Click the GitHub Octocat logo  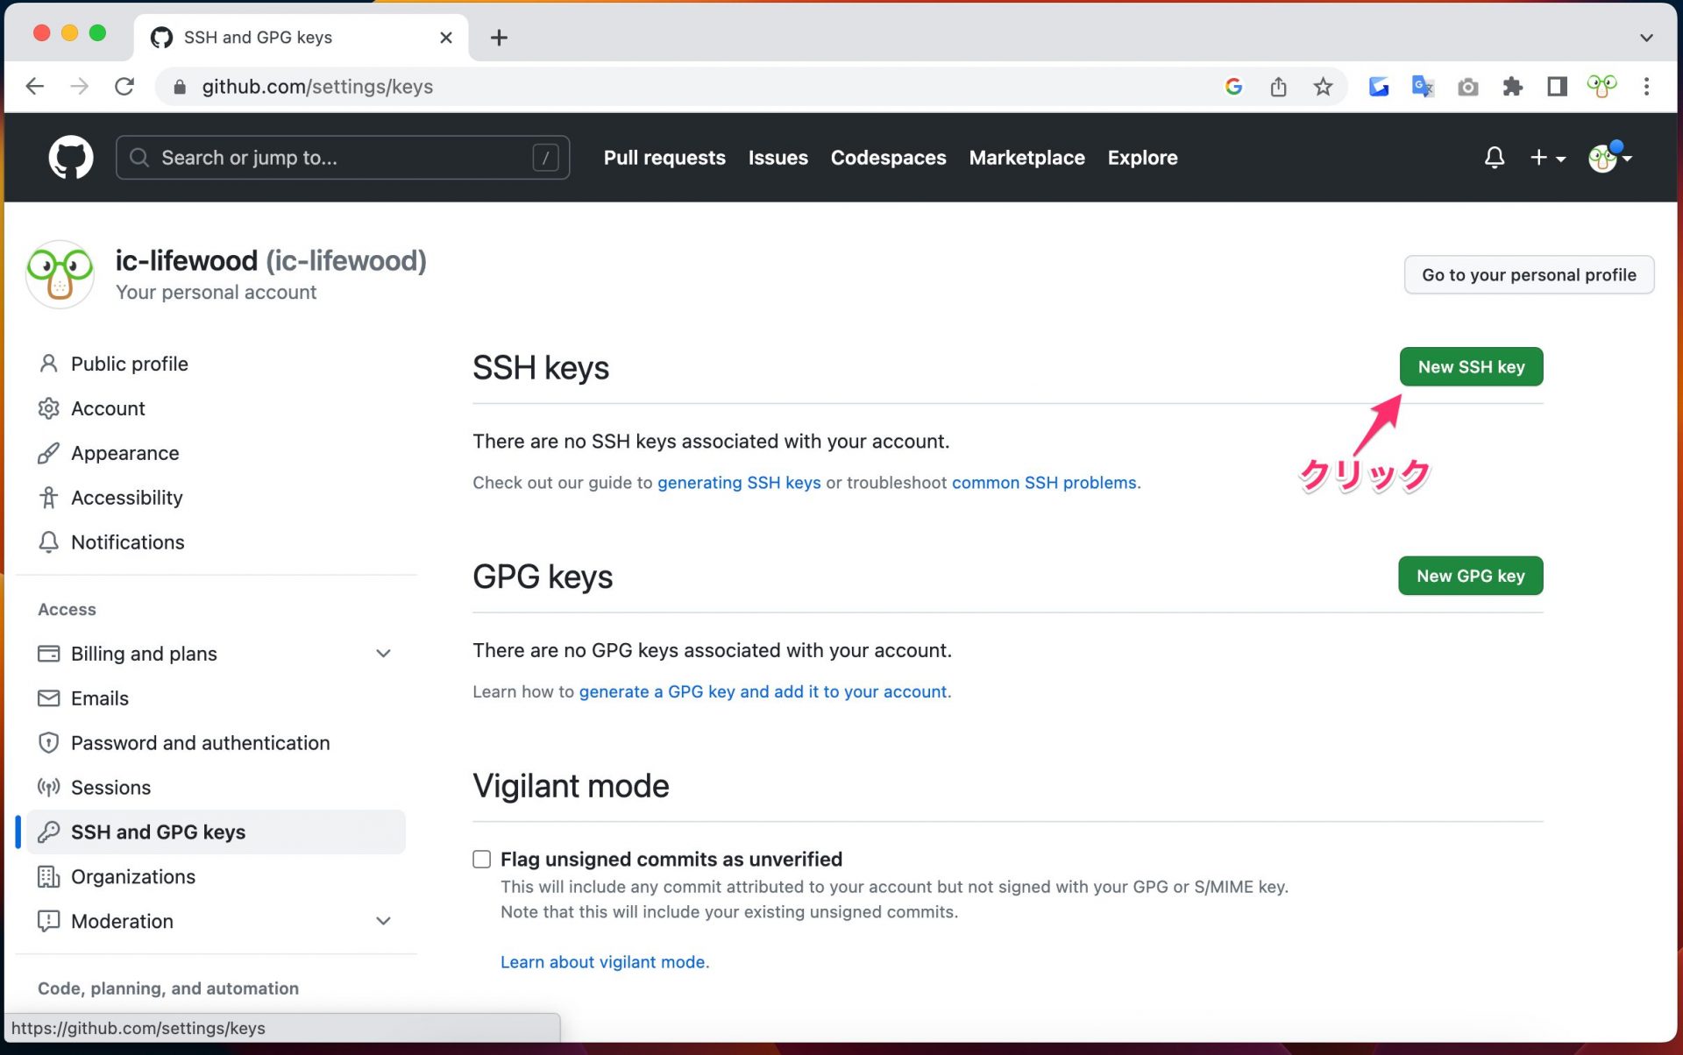click(70, 158)
